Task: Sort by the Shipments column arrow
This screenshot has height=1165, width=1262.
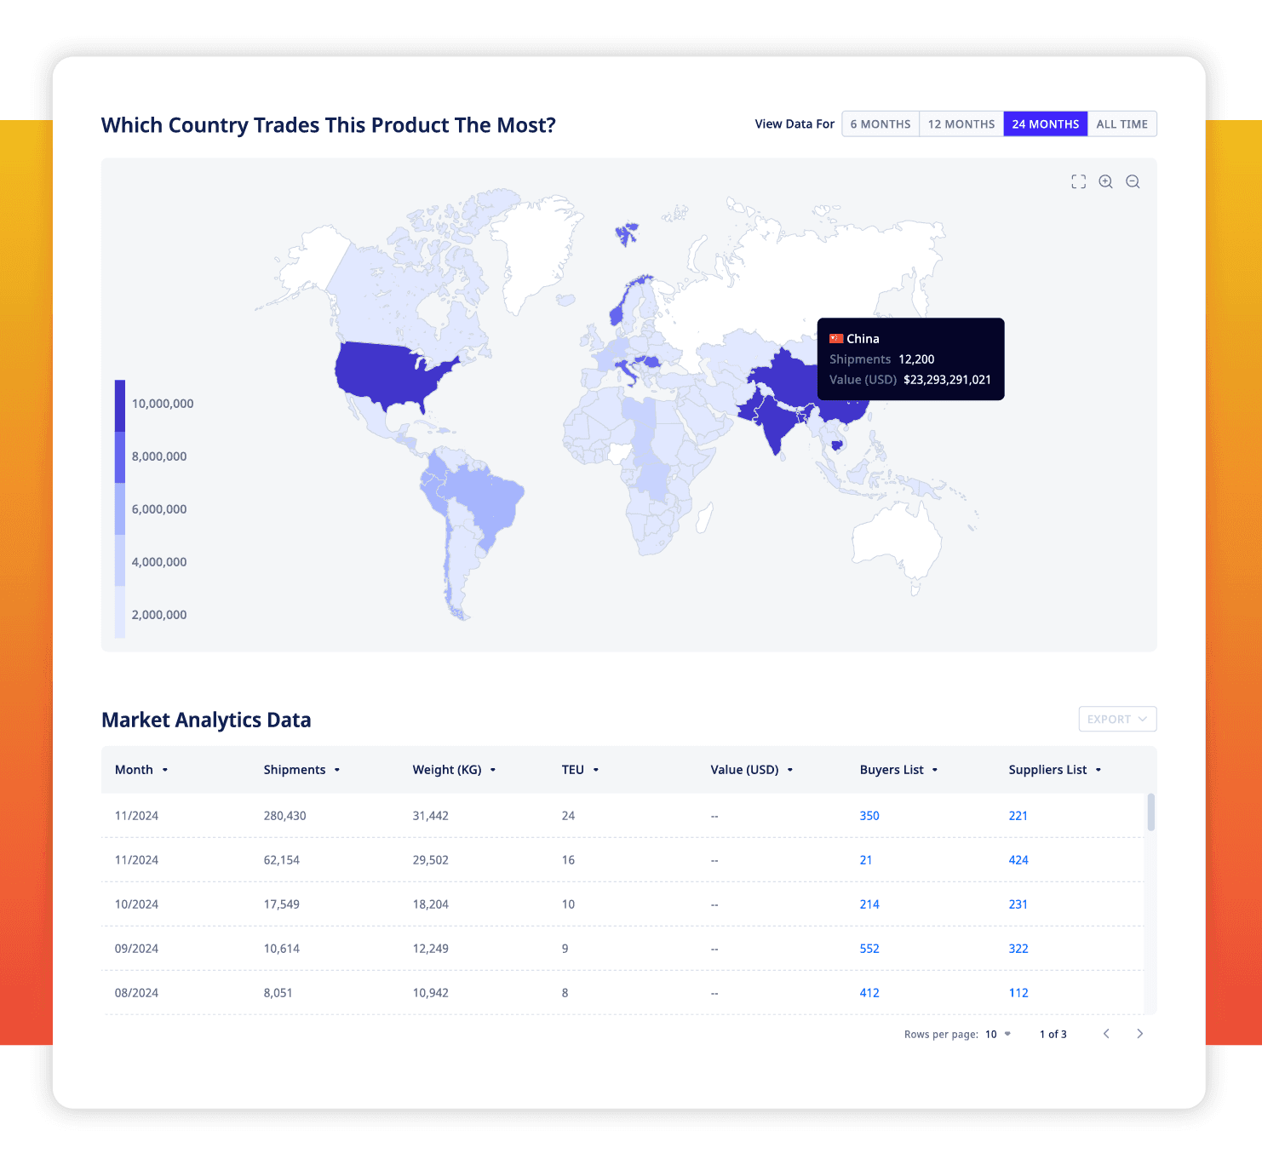Action: point(337,770)
